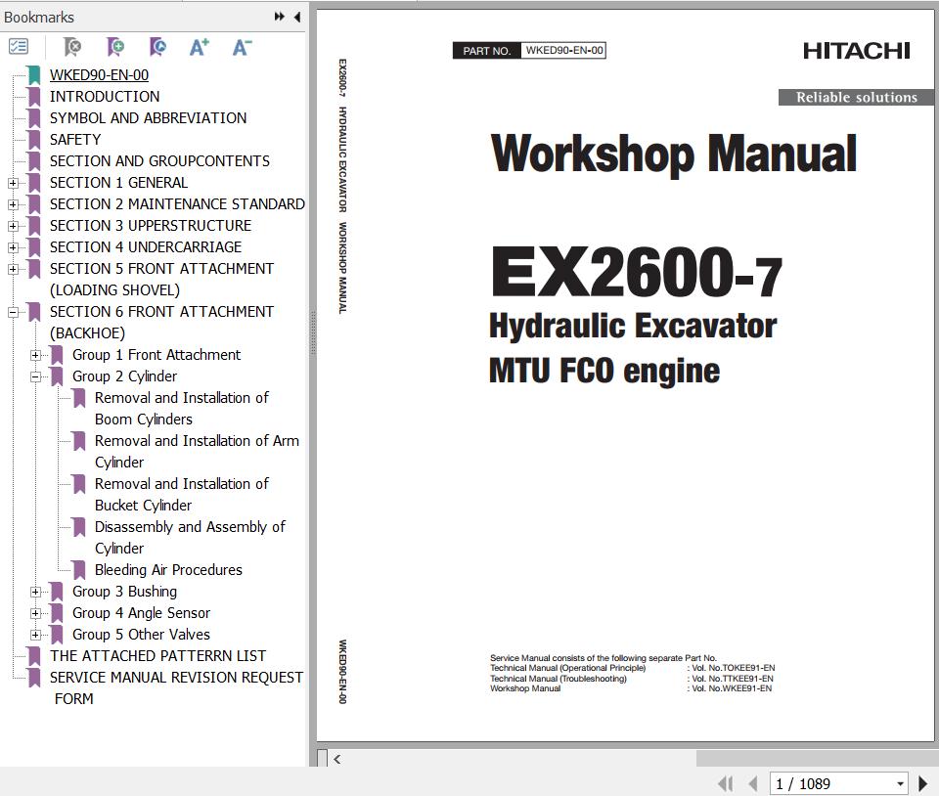Expand Group 4 Angle Sensor

[36, 613]
